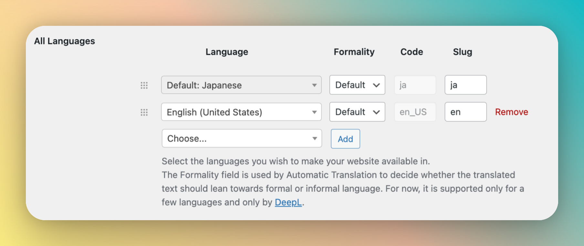Expand the Formality dropdown in the English row
The width and height of the screenshot is (584, 246).
pos(357,112)
